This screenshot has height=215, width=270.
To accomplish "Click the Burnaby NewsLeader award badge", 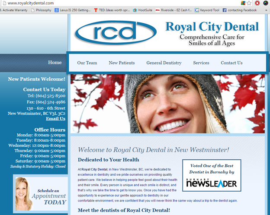I will [x=212, y=175].
